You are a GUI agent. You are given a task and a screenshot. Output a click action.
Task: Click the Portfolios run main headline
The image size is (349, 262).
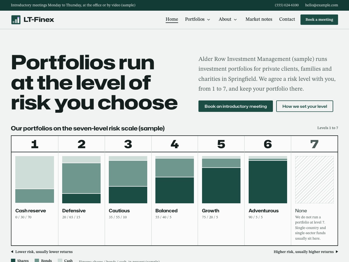[x=94, y=82]
